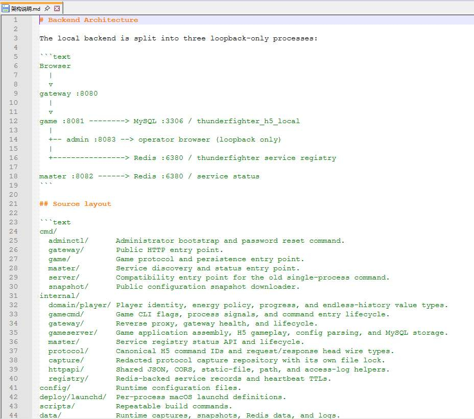474x419 pixels.
Task: Click the 'data/' entry on line 44
Action: [51, 415]
